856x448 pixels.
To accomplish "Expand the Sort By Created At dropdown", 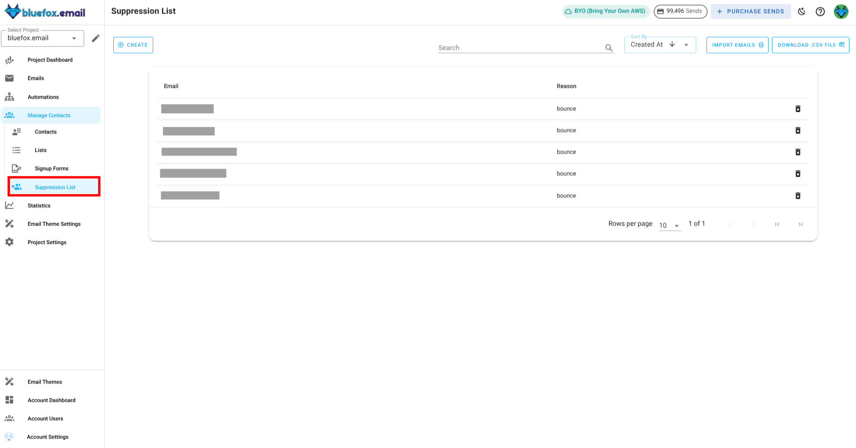I will [686, 44].
